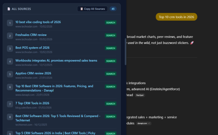218x135 pixels.
Task: Click SEARCH tag on Top 5 CRM India row
Action: click(111, 134)
